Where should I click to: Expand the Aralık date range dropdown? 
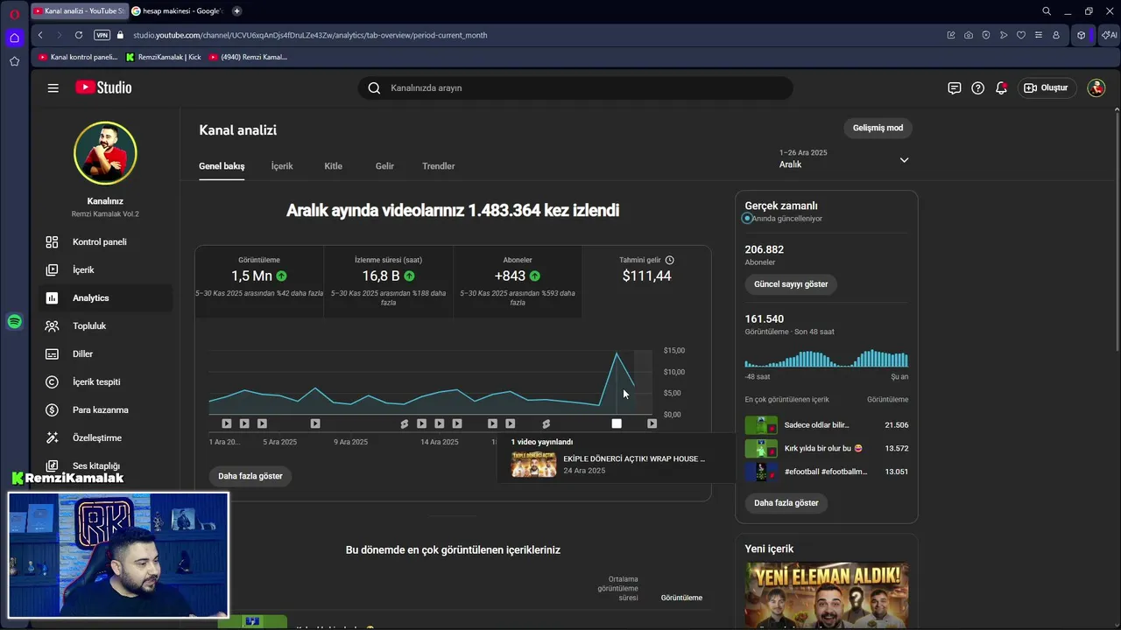coord(843,158)
